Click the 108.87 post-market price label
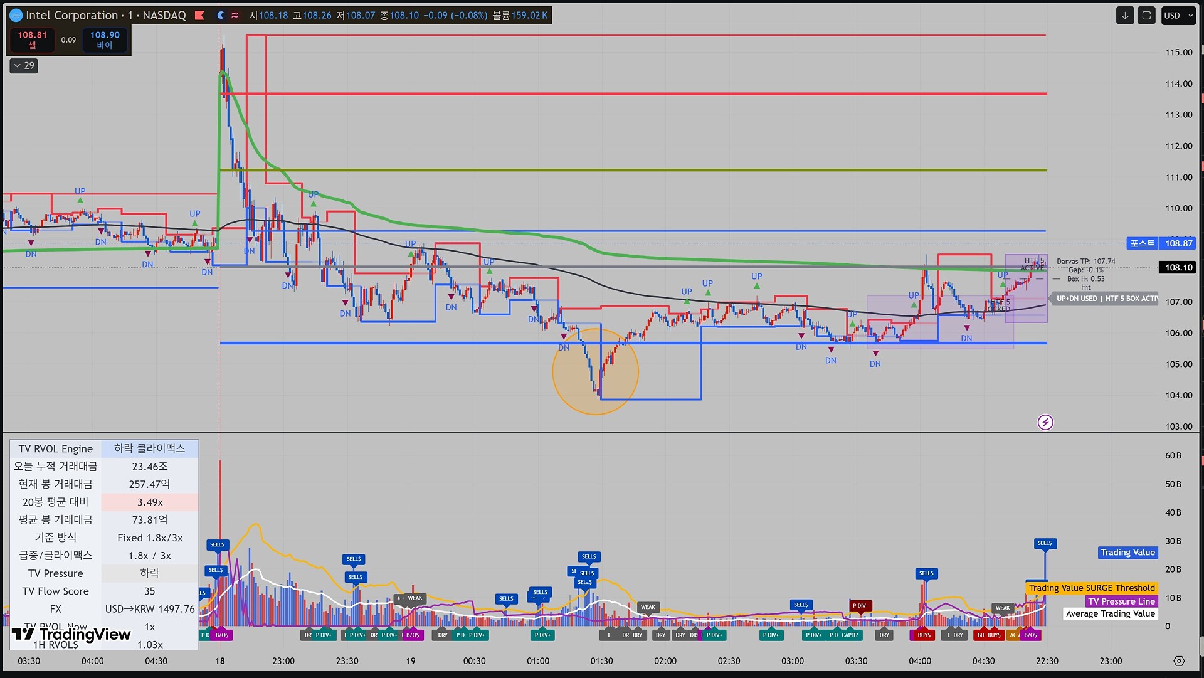 pos(1161,243)
